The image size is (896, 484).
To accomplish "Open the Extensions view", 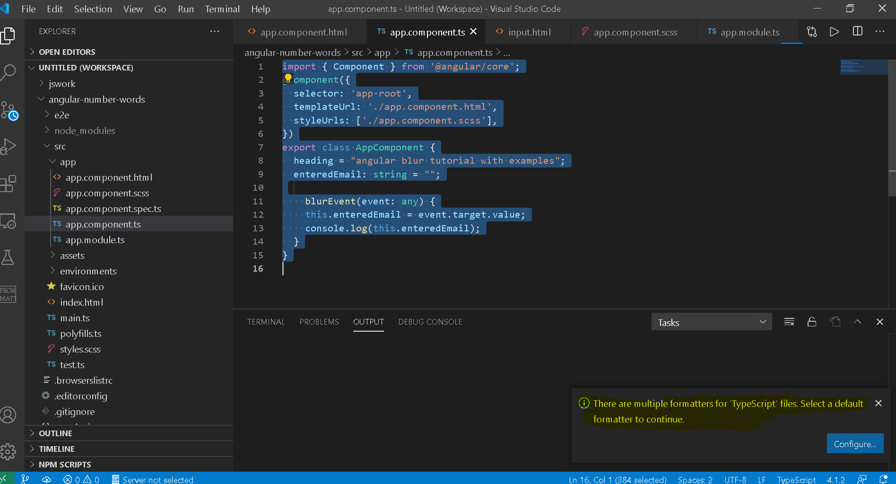I will click(8, 184).
